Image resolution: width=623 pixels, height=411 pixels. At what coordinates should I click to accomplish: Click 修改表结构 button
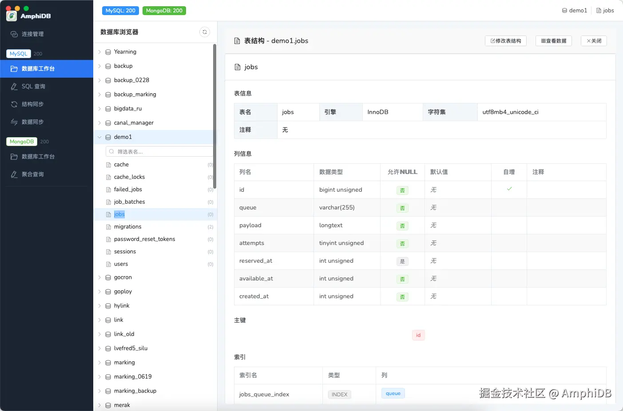pyautogui.click(x=506, y=41)
